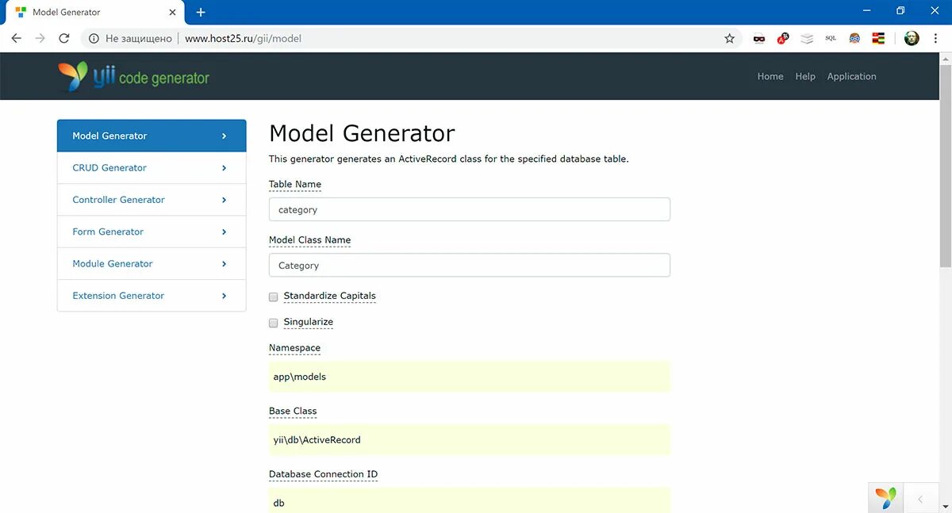
Task: Select Model Generator in the sidebar
Action: point(152,136)
